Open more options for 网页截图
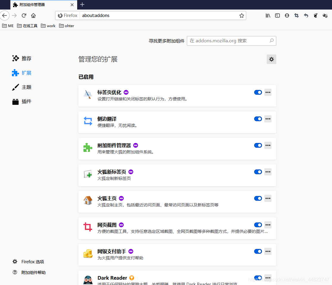This screenshot has height=285, width=332. point(268,225)
